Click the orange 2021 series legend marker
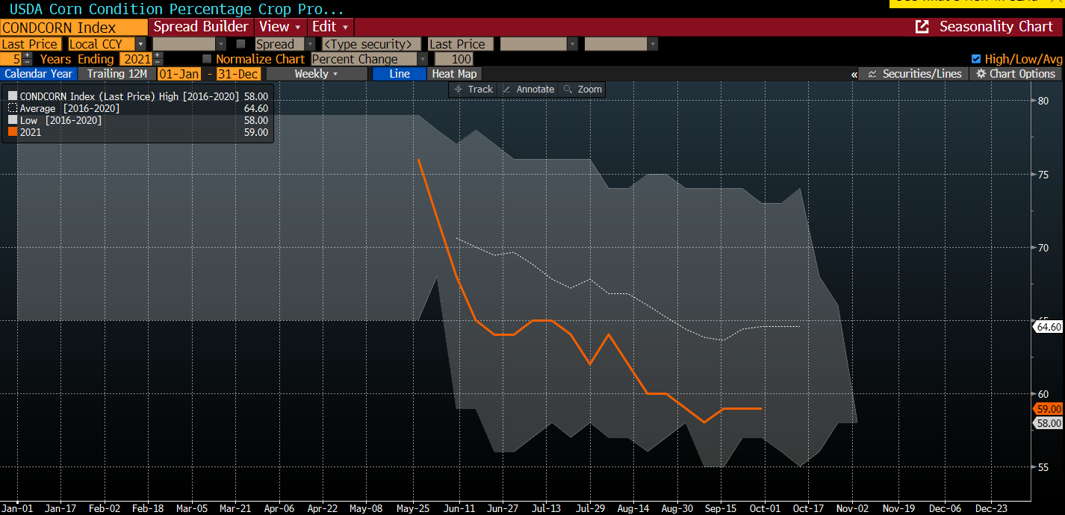The height and width of the screenshot is (515, 1065). click(x=13, y=132)
